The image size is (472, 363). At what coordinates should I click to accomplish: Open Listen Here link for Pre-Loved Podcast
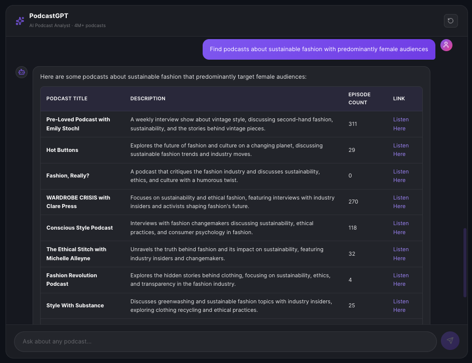tap(400, 124)
